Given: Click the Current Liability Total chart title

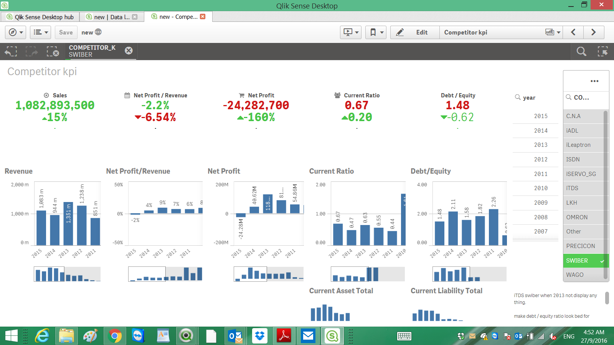Looking at the screenshot, I should tap(447, 291).
